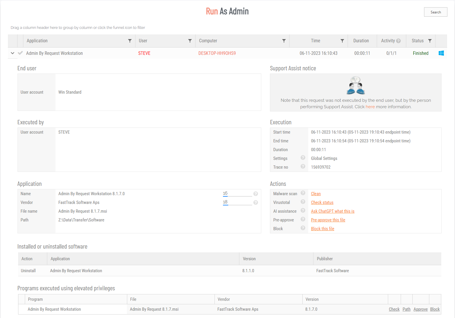Viewport: 455px width, 318px height.
Task: Open the Ask ChatGPT what this is link
Action: pos(333,211)
